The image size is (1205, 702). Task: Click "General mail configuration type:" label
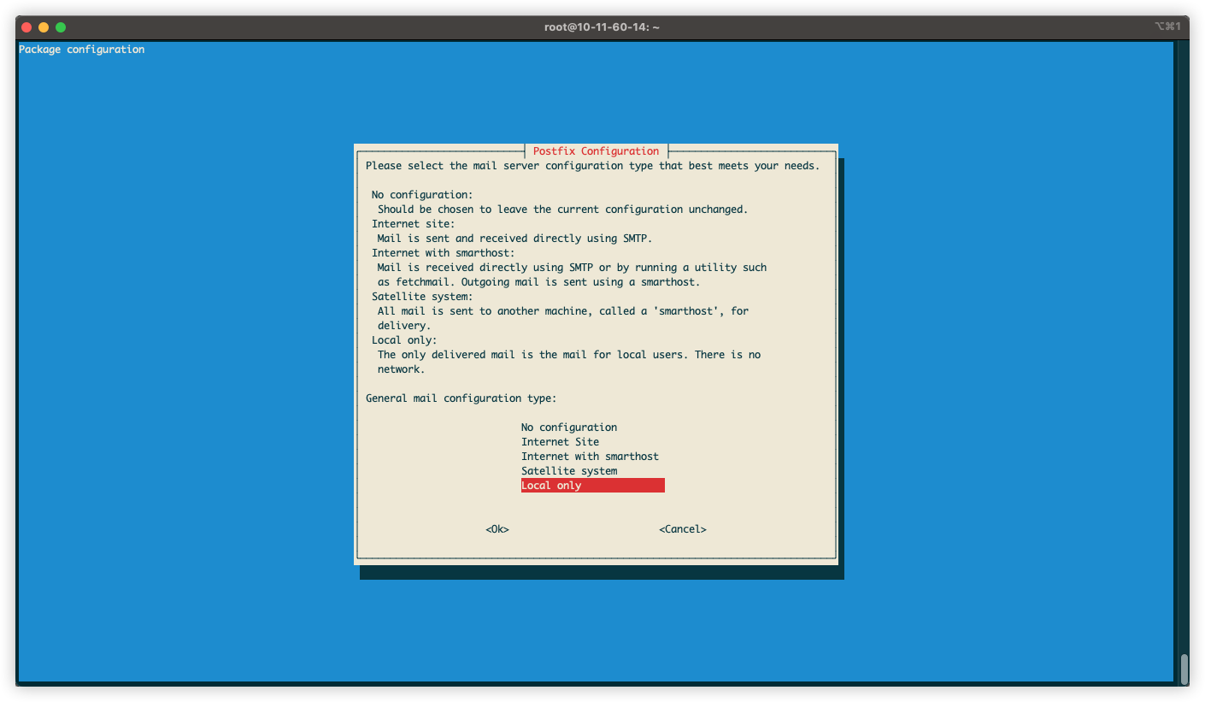(x=461, y=398)
